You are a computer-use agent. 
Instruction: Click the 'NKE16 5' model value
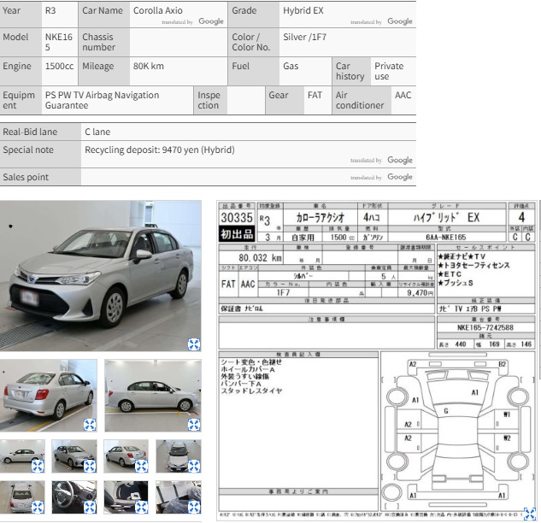coord(59,42)
